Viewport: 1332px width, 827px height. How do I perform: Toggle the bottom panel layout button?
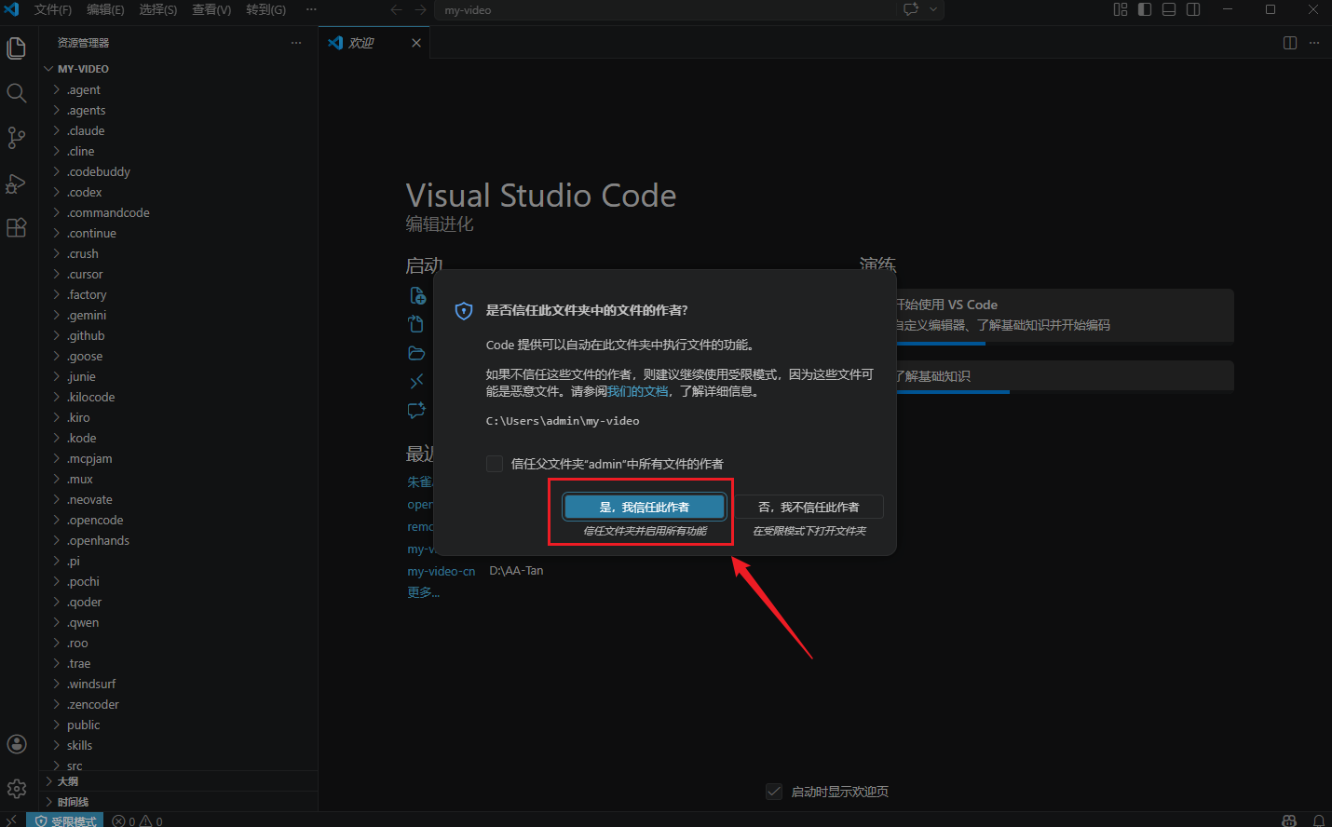point(1169,9)
